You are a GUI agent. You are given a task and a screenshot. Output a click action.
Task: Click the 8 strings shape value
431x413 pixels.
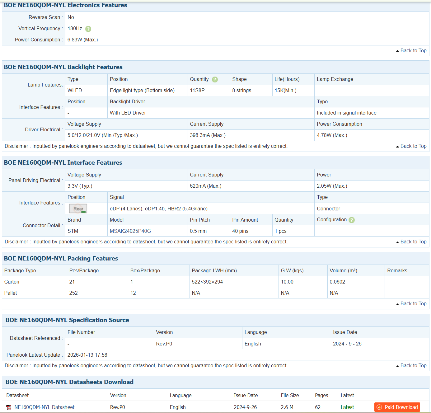242,90
